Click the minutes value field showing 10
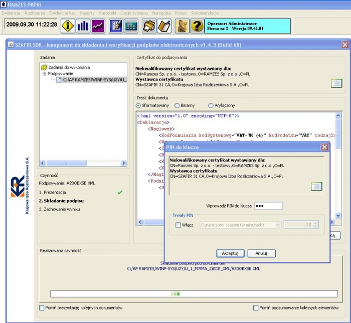Screen dimensions: 351x323 pyautogui.click(x=298, y=225)
